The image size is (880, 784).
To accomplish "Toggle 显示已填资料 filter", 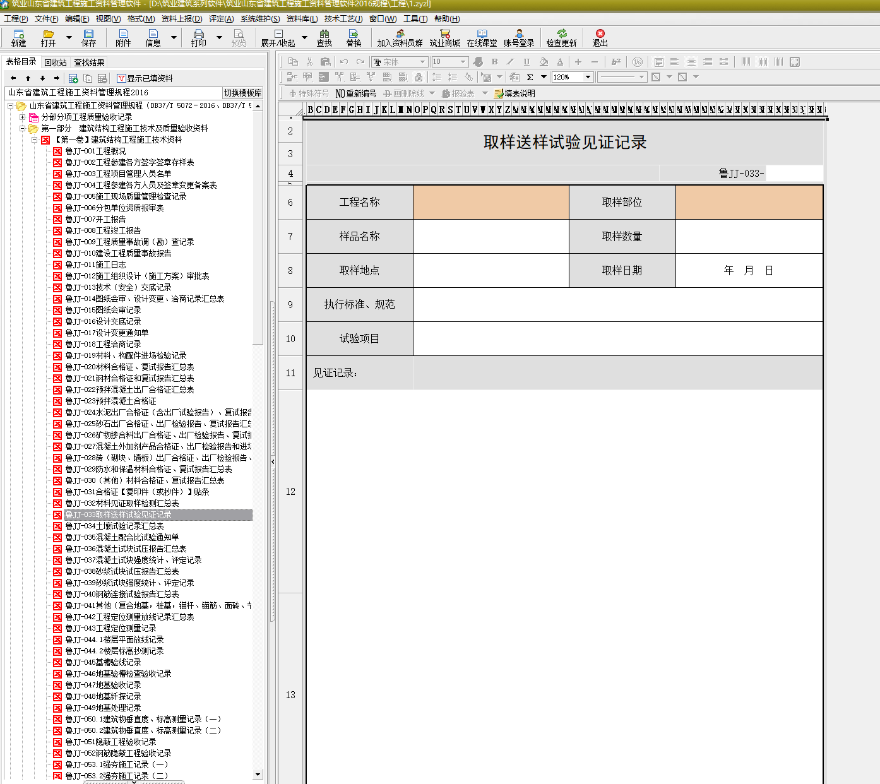I will [x=145, y=78].
